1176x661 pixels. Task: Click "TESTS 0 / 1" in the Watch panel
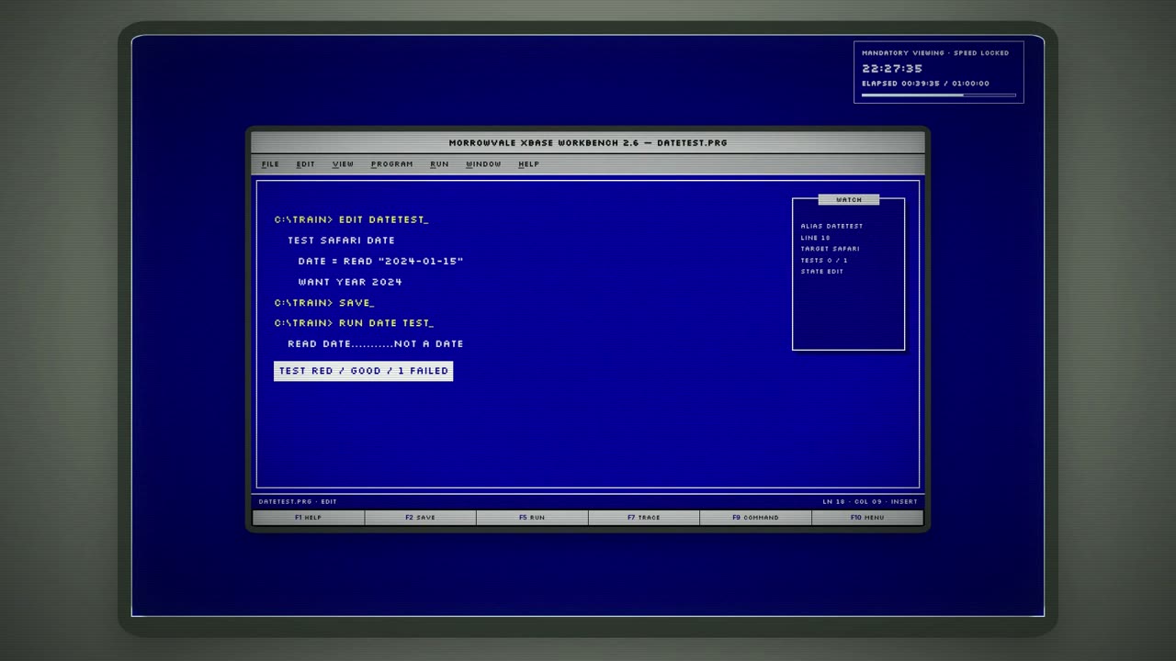click(x=823, y=261)
